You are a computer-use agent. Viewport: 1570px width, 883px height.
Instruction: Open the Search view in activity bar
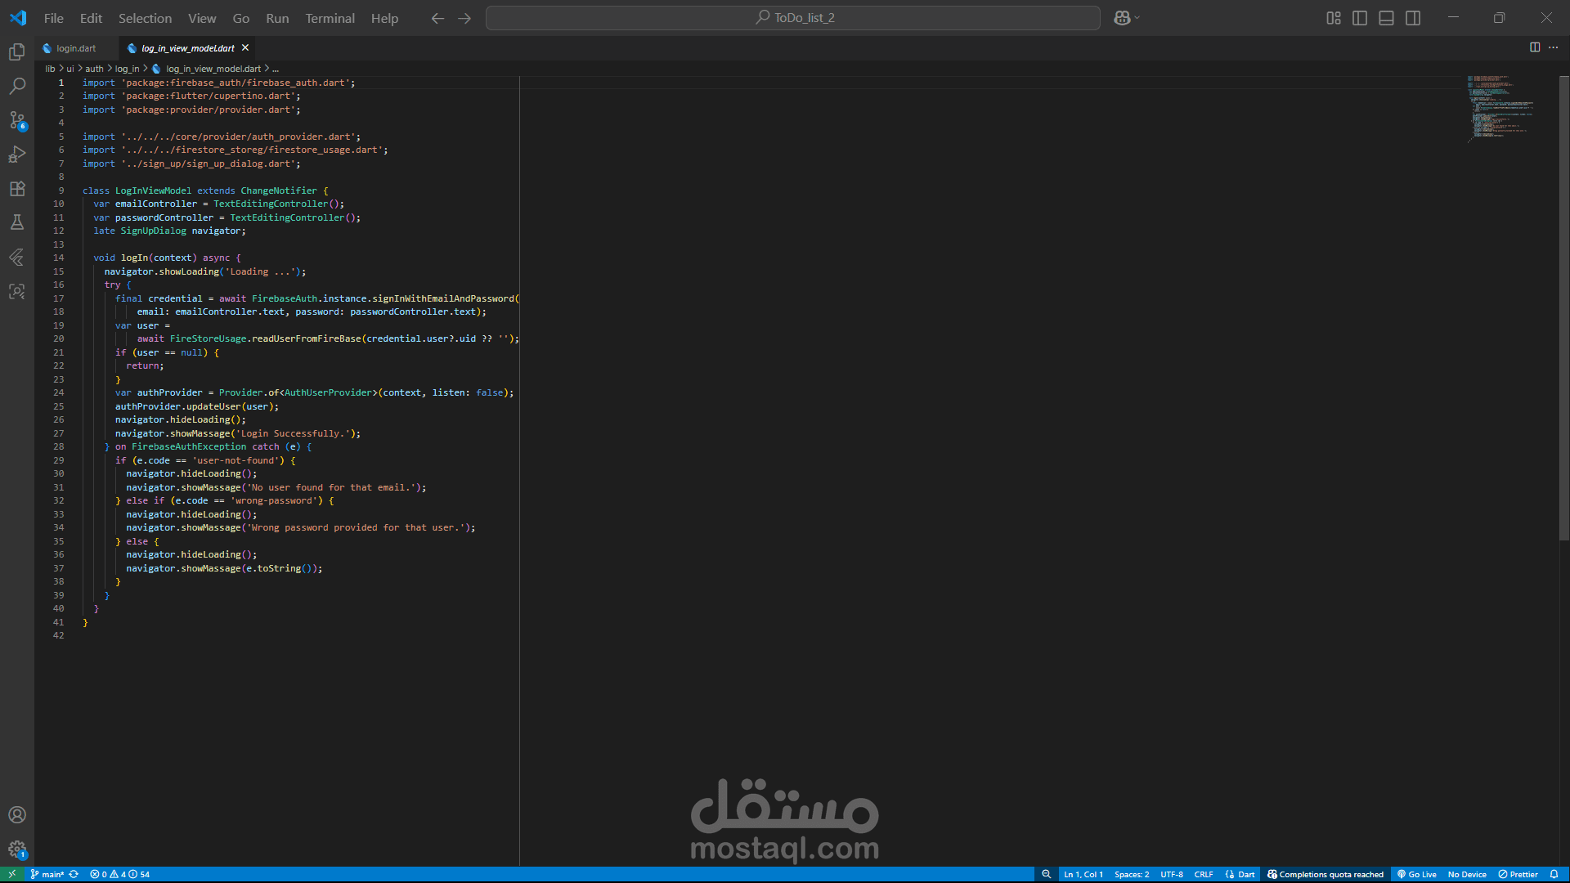click(x=17, y=86)
